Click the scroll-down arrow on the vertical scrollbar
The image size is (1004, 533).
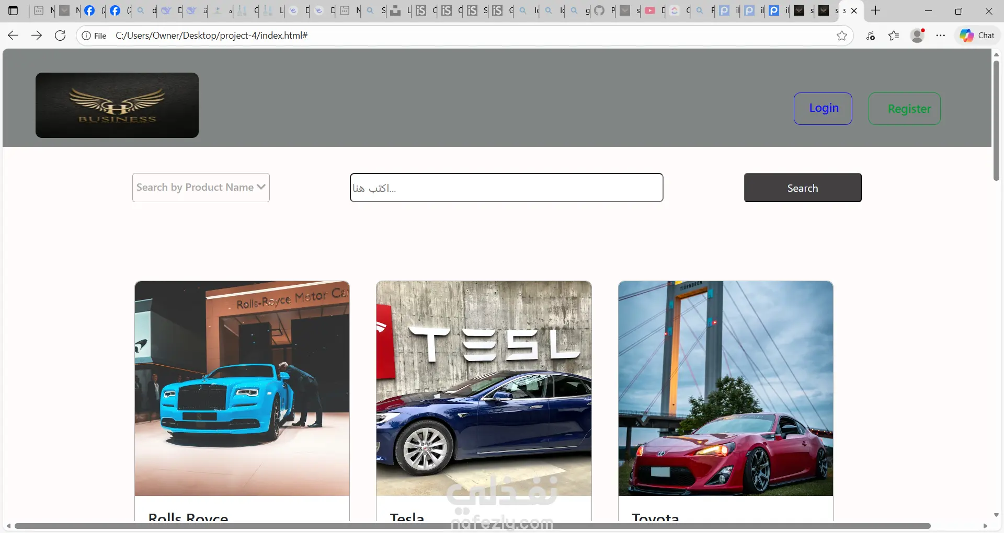coord(996,515)
